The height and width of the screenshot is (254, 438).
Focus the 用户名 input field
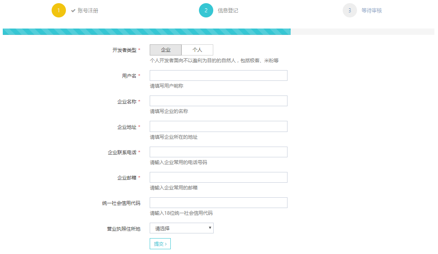[x=218, y=76]
